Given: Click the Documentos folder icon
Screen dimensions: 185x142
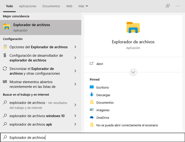Looking at the screenshot, I should [92, 102].
